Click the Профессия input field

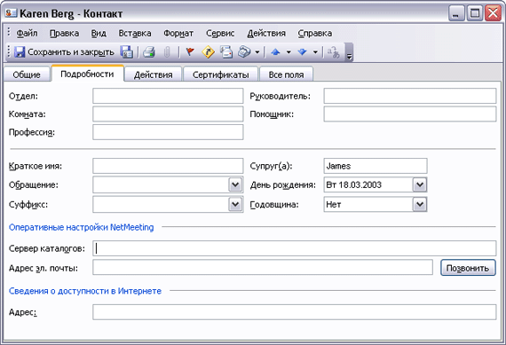(168, 132)
